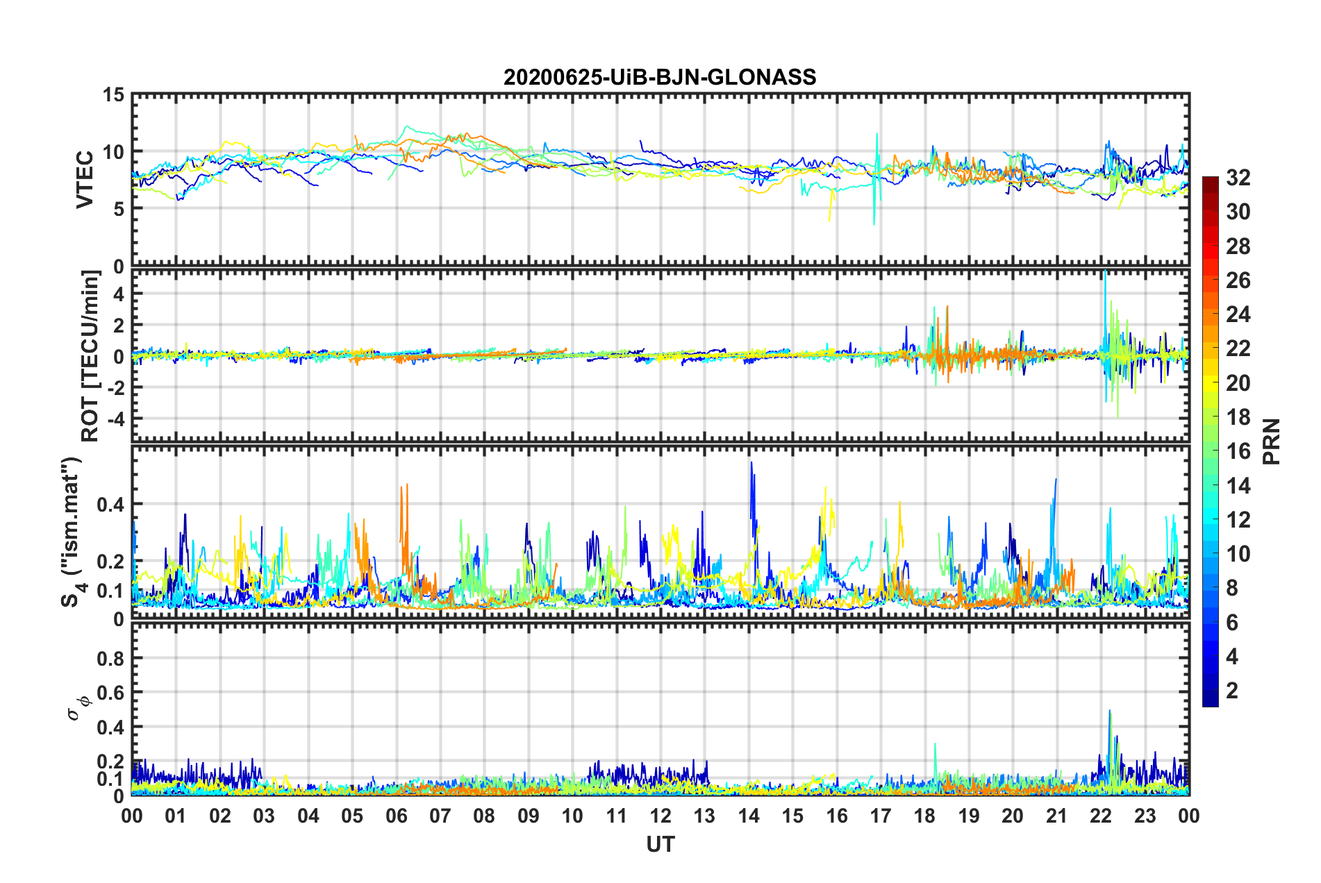The height and width of the screenshot is (883, 1321).
Task: Select UT axis hour label 21
Action: 1057,816
